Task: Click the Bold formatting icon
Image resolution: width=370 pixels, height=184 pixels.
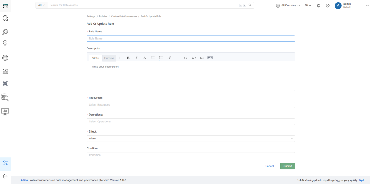Action: pos(128,58)
